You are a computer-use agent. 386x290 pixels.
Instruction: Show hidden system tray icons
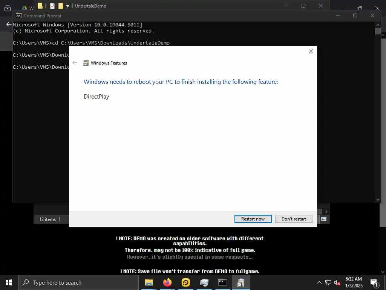[x=319, y=282]
